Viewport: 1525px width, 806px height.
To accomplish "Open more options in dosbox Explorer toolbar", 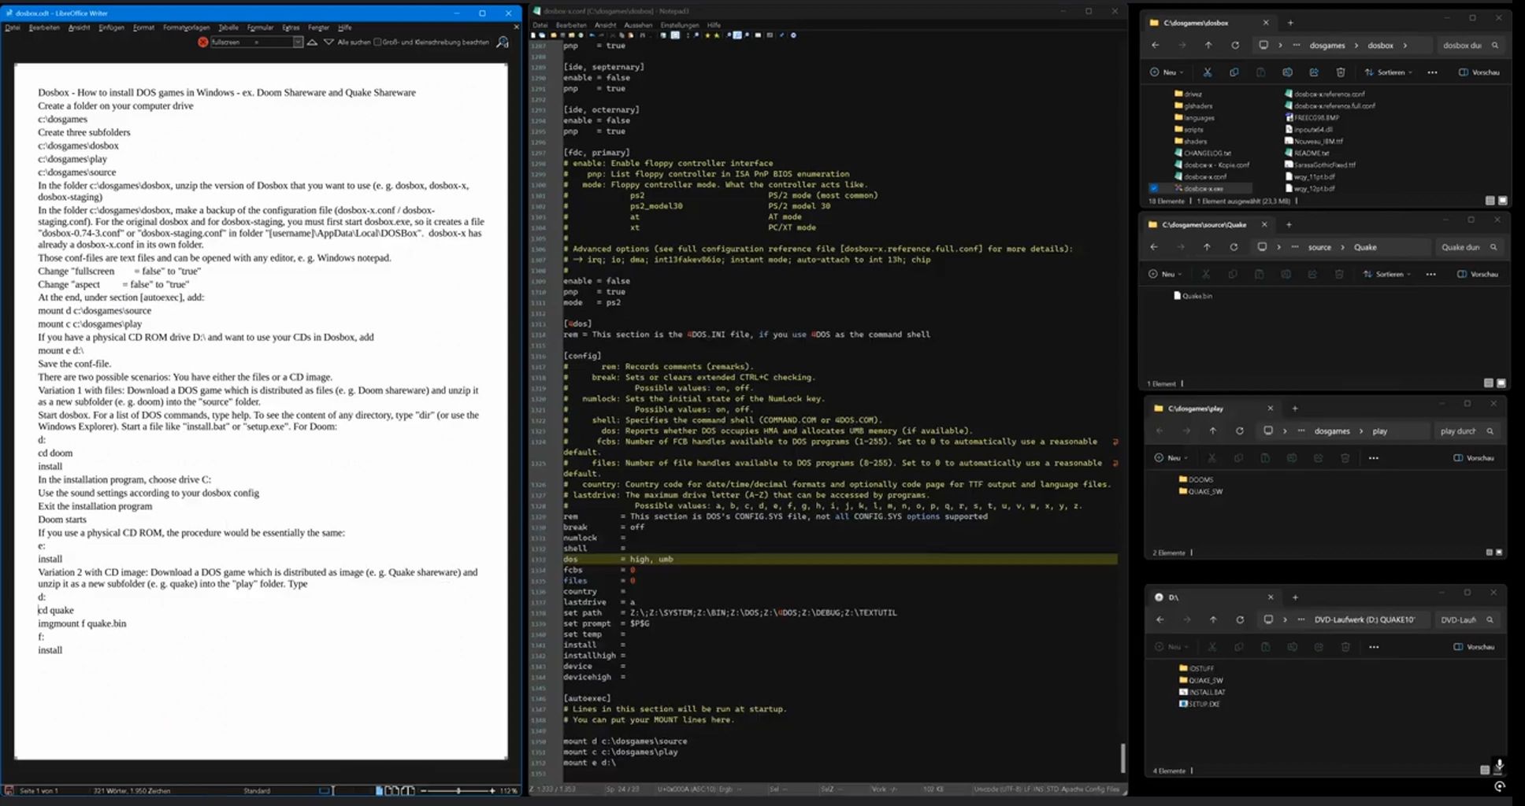I will click(x=1432, y=72).
